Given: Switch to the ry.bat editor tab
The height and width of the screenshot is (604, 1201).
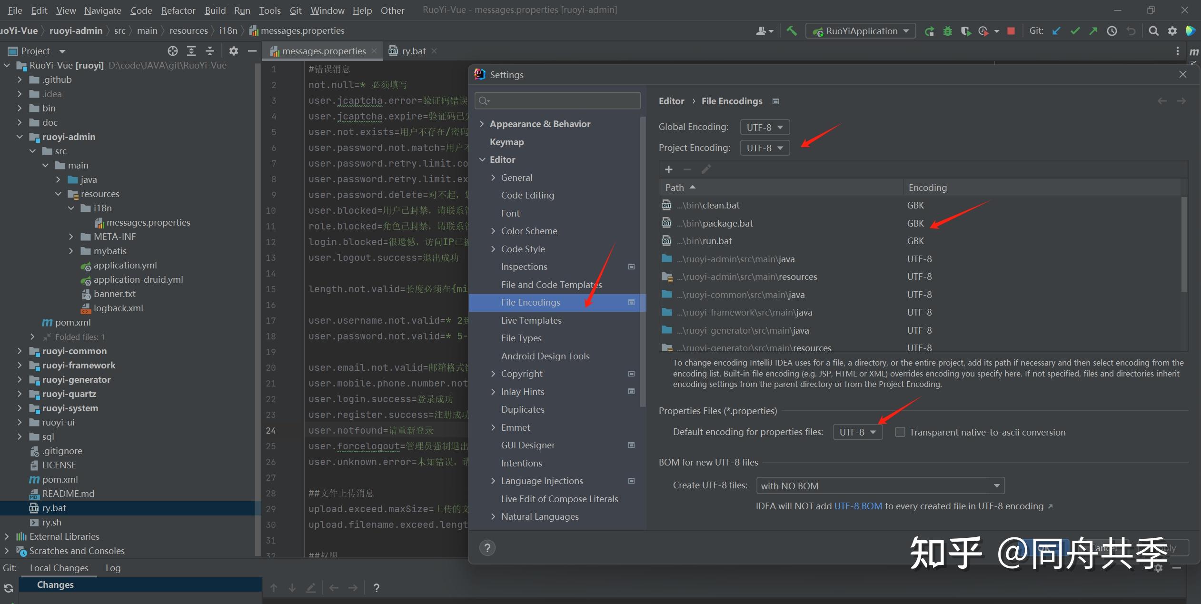Looking at the screenshot, I should [413, 51].
